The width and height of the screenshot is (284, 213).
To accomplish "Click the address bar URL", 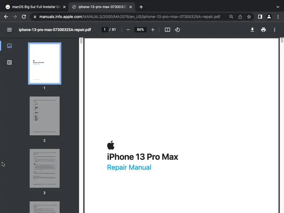I will click(x=130, y=17).
